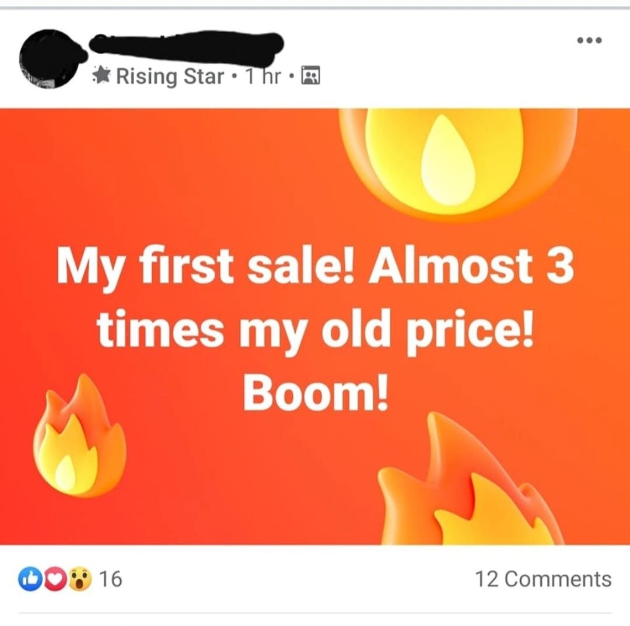This screenshot has width=630, height=626.
Task: Click the large flame at bottom right
Action: [470, 479]
